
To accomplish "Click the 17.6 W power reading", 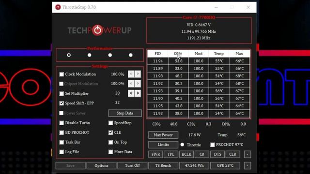I will click(194, 135).
